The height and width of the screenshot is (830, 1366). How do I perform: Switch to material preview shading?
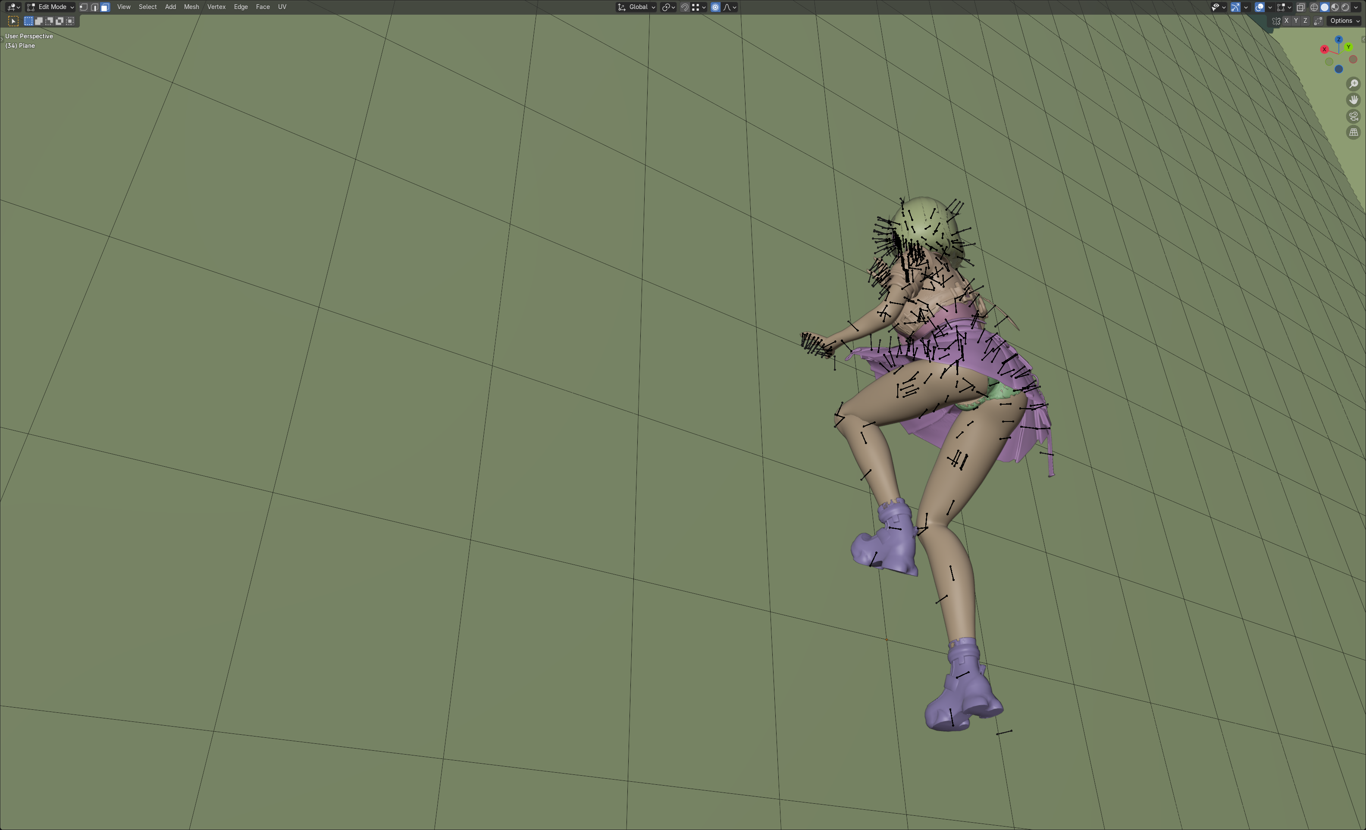[1335, 7]
